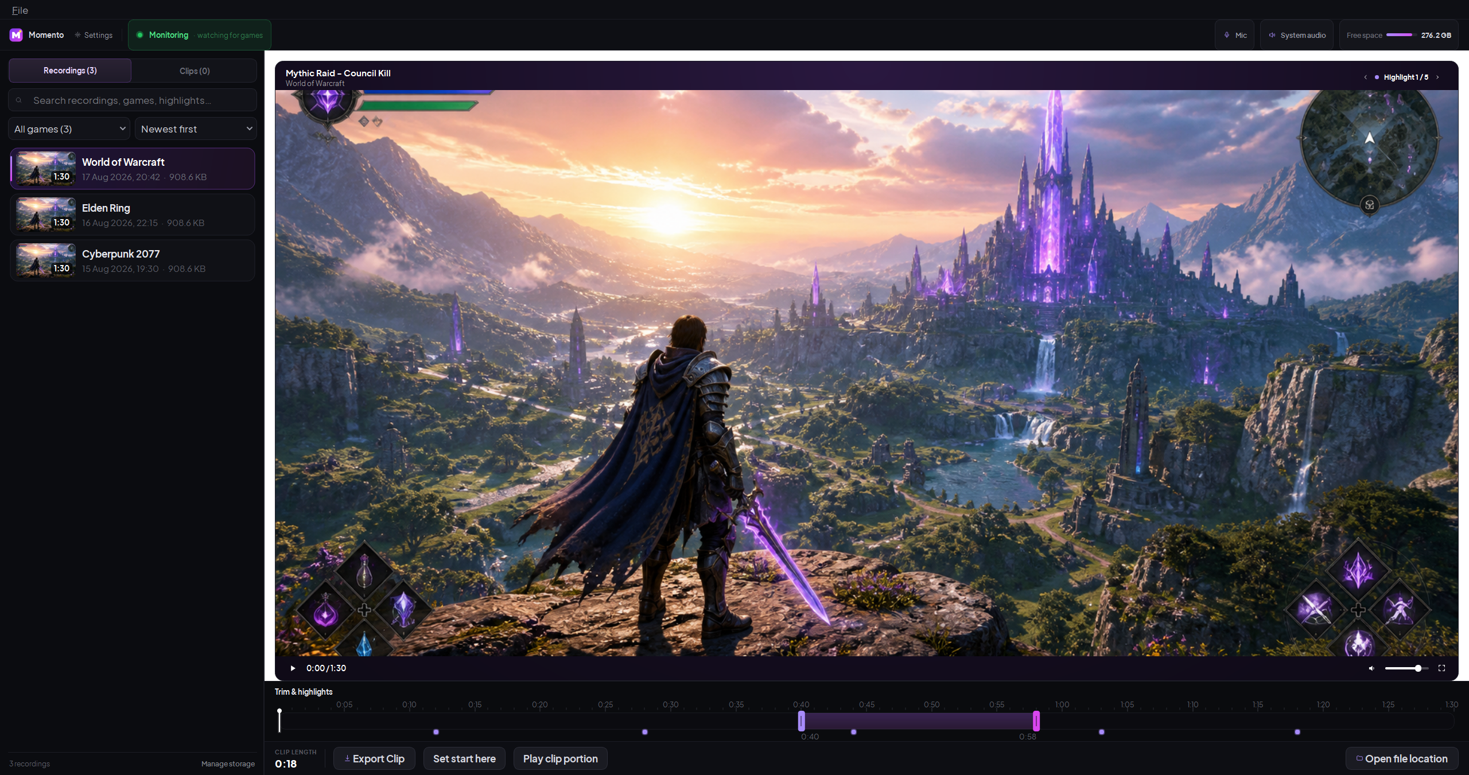The image size is (1469, 775).
Task: Click the Mythic Raid – Council Kill title
Action: pos(338,73)
